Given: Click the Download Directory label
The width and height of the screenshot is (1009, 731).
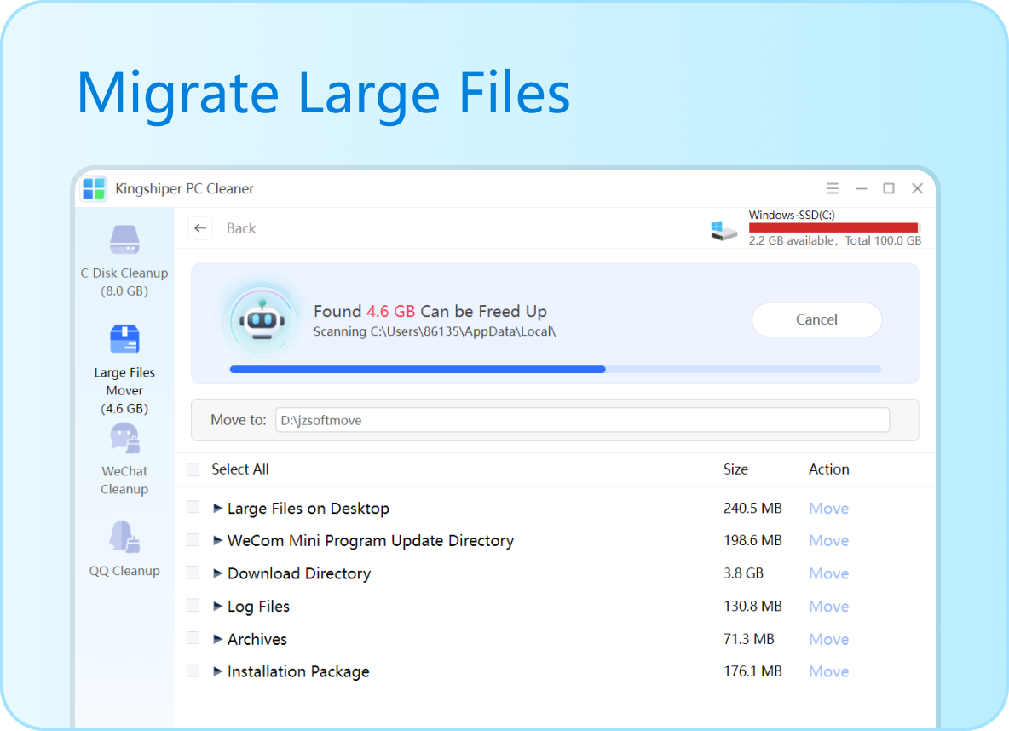Looking at the screenshot, I should 299,573.
